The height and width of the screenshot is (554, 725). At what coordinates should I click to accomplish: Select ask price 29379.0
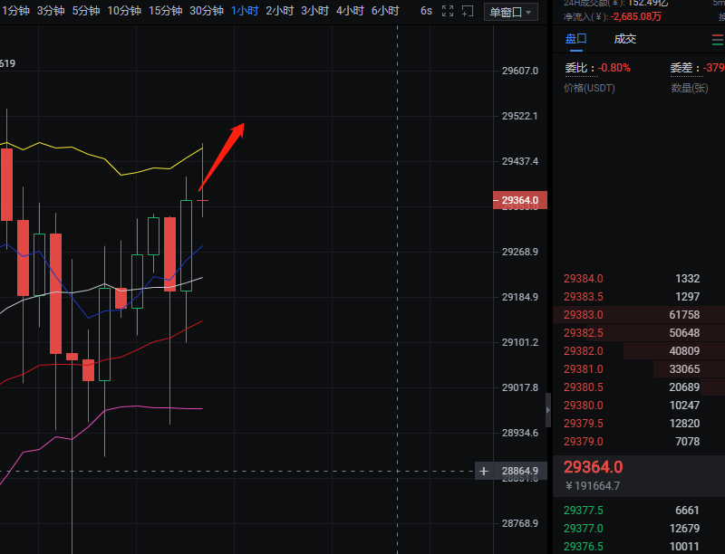coord(583,442)
